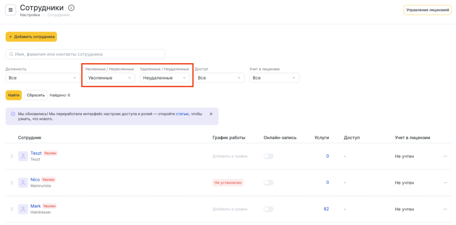Open three-dot menu for Mark row

[445, 209]
